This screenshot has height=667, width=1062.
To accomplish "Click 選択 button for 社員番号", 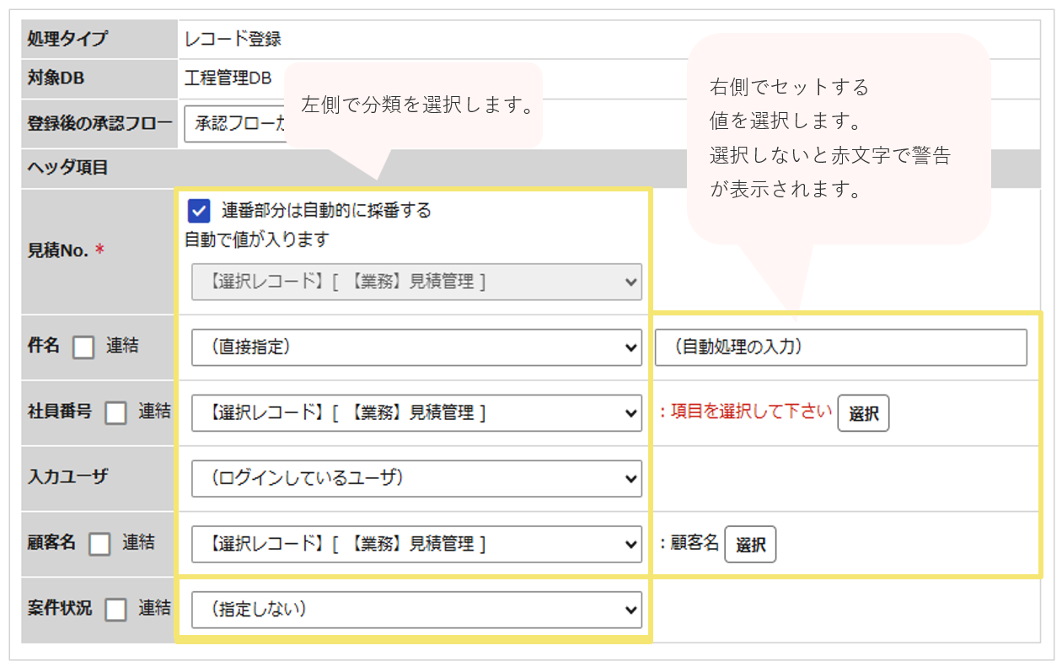I will tap(863, 413).
